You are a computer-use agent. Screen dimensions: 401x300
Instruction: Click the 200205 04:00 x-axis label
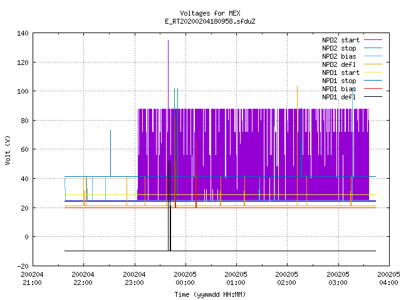(388, 279)
